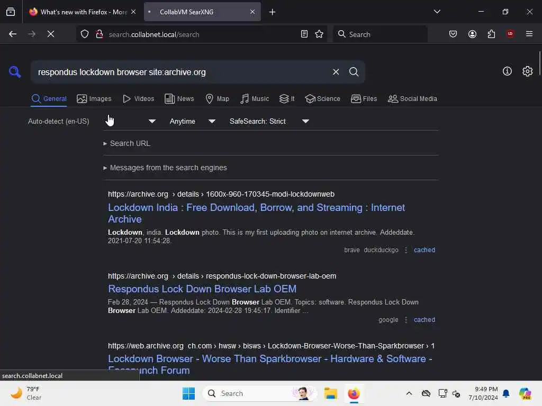
Task: Click the lockdownweb archive.org URL line
Action: [221, 194]
